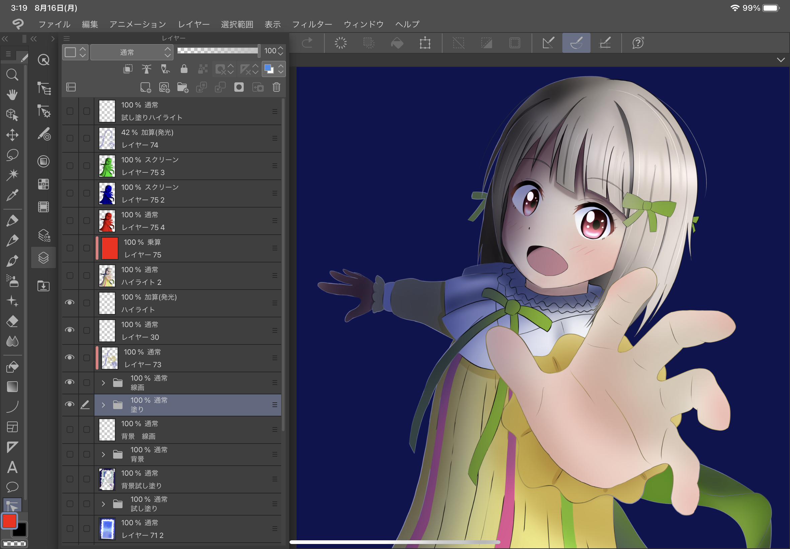Open the Layer palette icon in sidebar

point(43,258)
